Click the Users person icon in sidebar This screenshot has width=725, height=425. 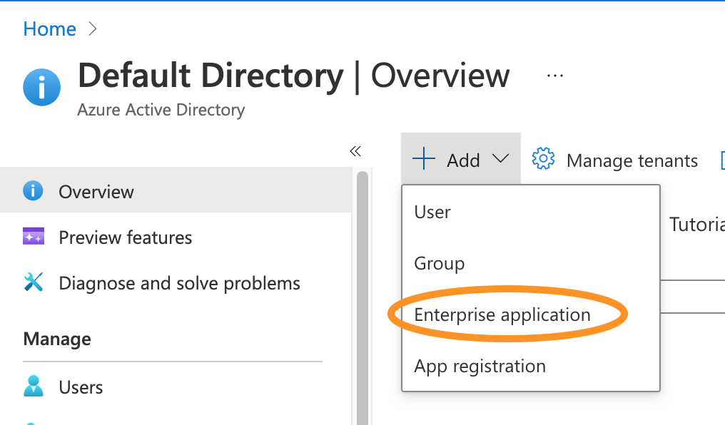34,387
